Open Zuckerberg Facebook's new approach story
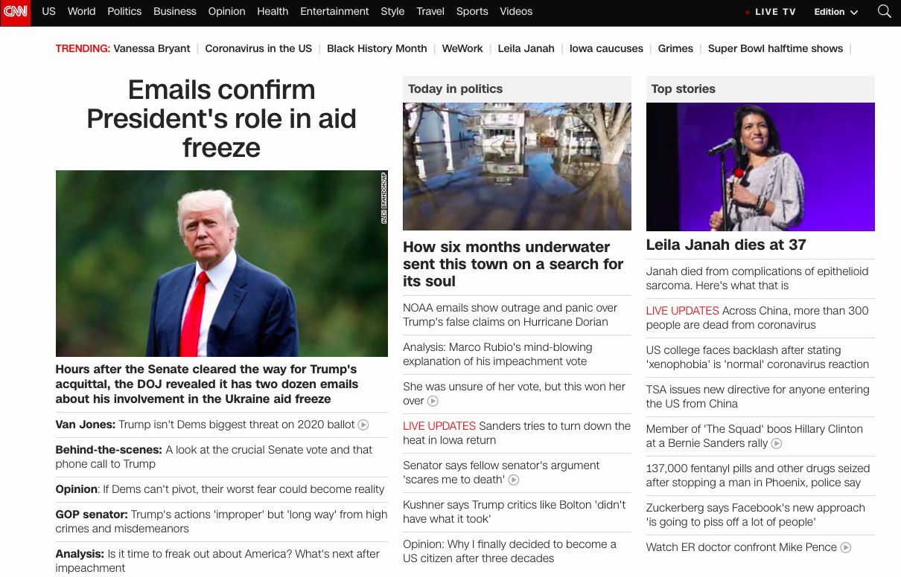 coord(756,515)
